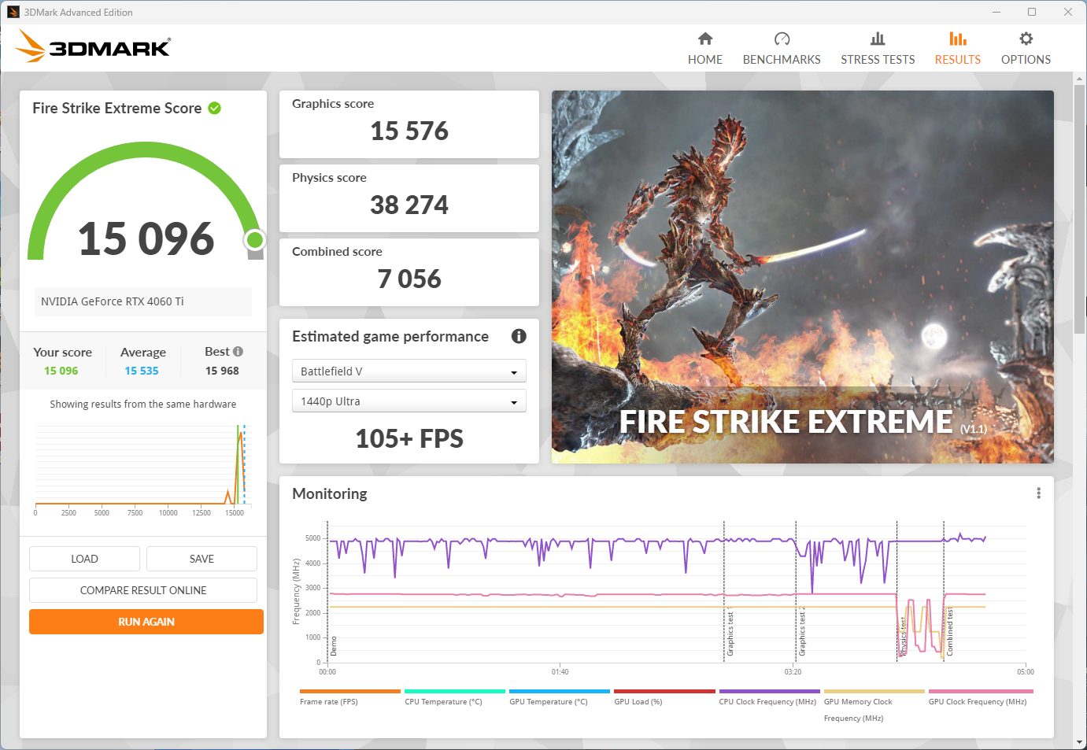1087x750 pixels.
Task: Toggle Frame rate (FPS) legend
Action: (x=349, y=697)
